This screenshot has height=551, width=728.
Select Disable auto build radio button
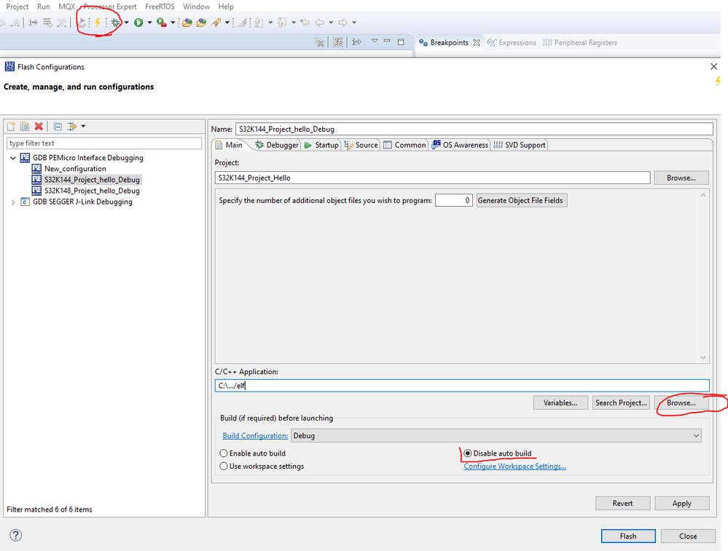[468, 453]
